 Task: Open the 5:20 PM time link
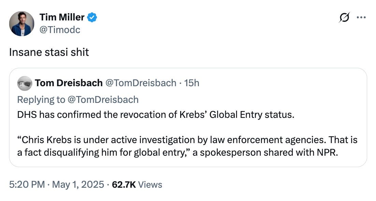(27, 185)
